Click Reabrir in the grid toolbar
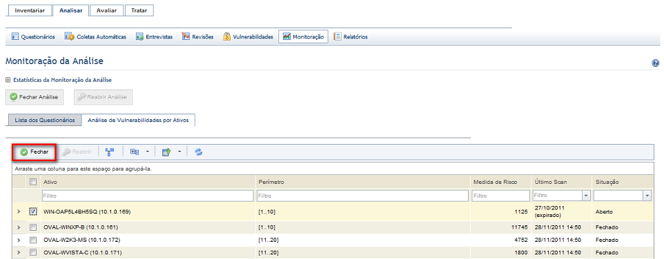This screenshot has height=259, width=664. pos(77,152)
